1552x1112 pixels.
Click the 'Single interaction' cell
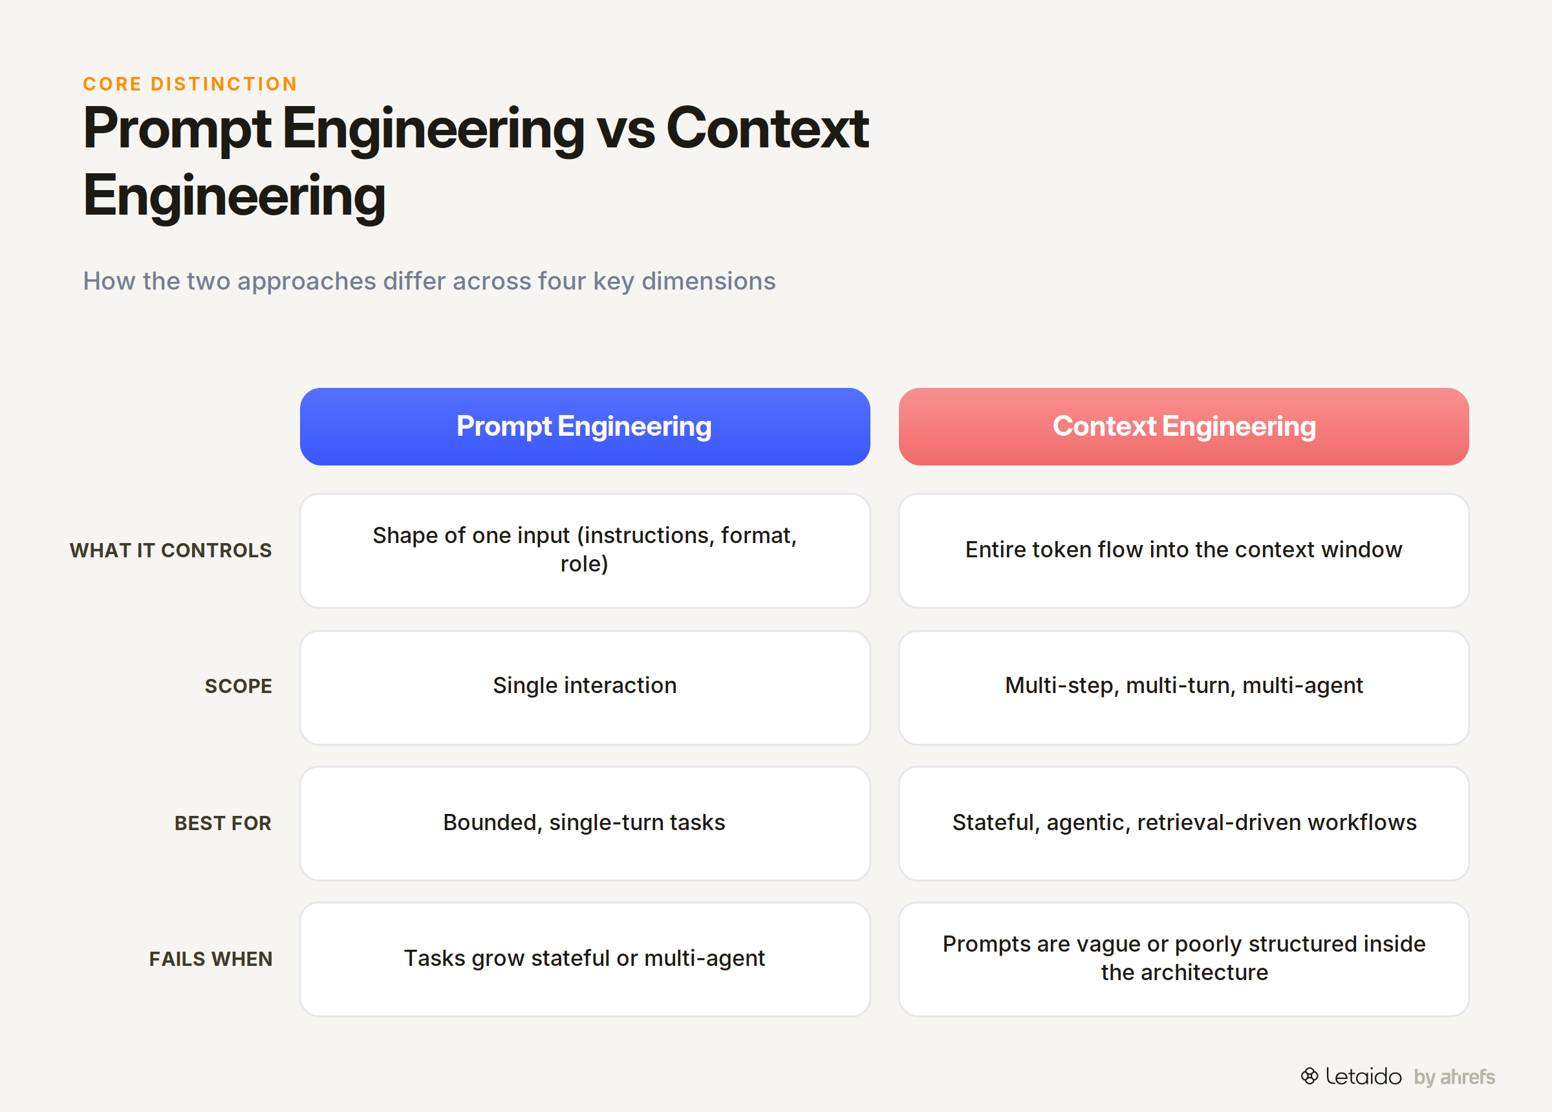click(x=585, y=687)
